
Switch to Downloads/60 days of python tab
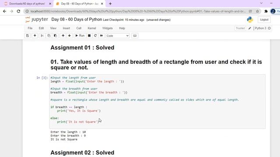pos(27,3)
